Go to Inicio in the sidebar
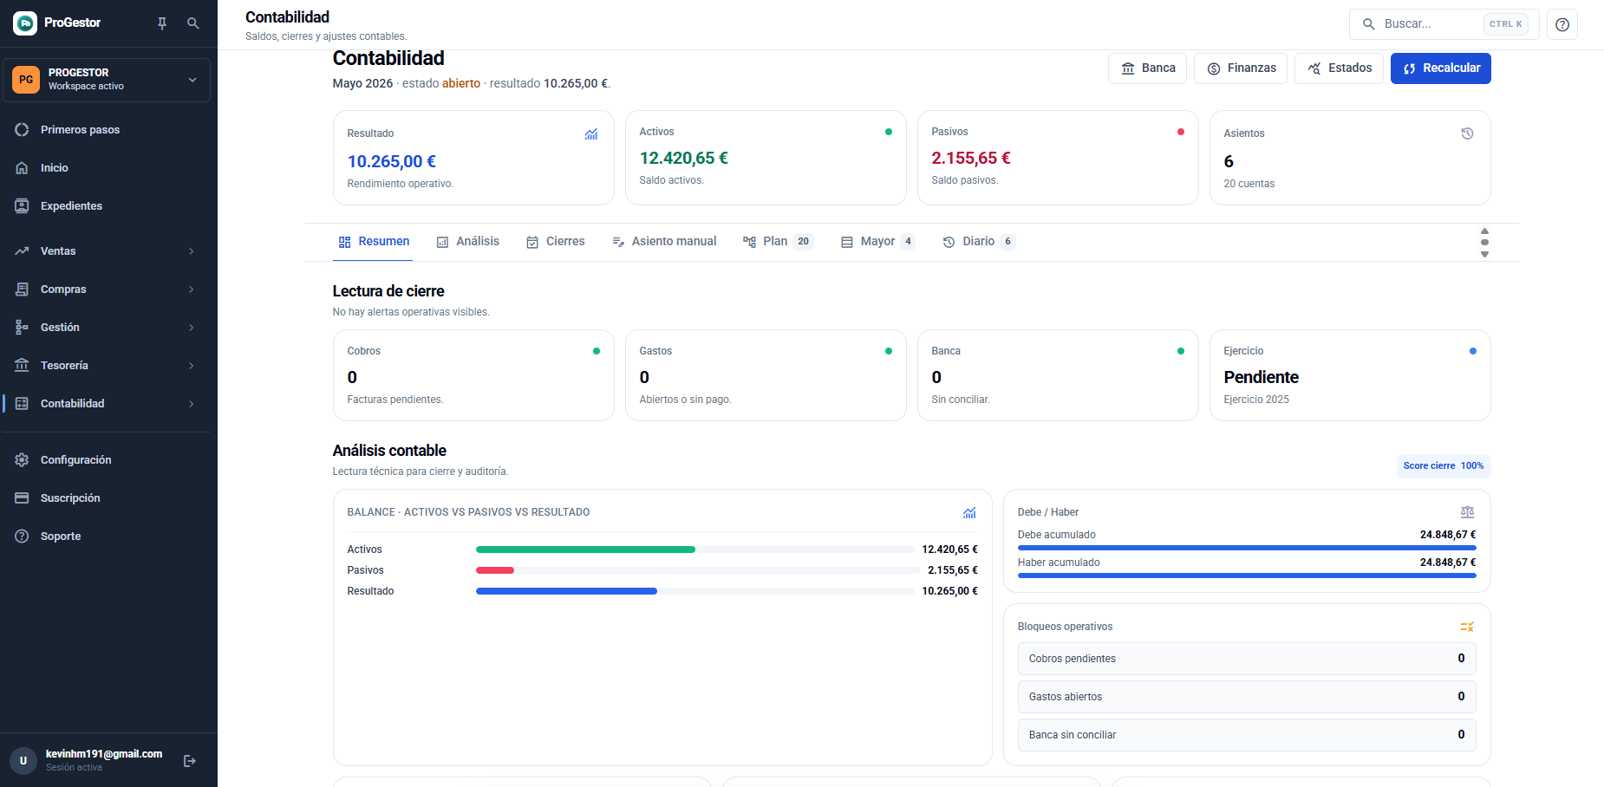 tap(107, 168)
